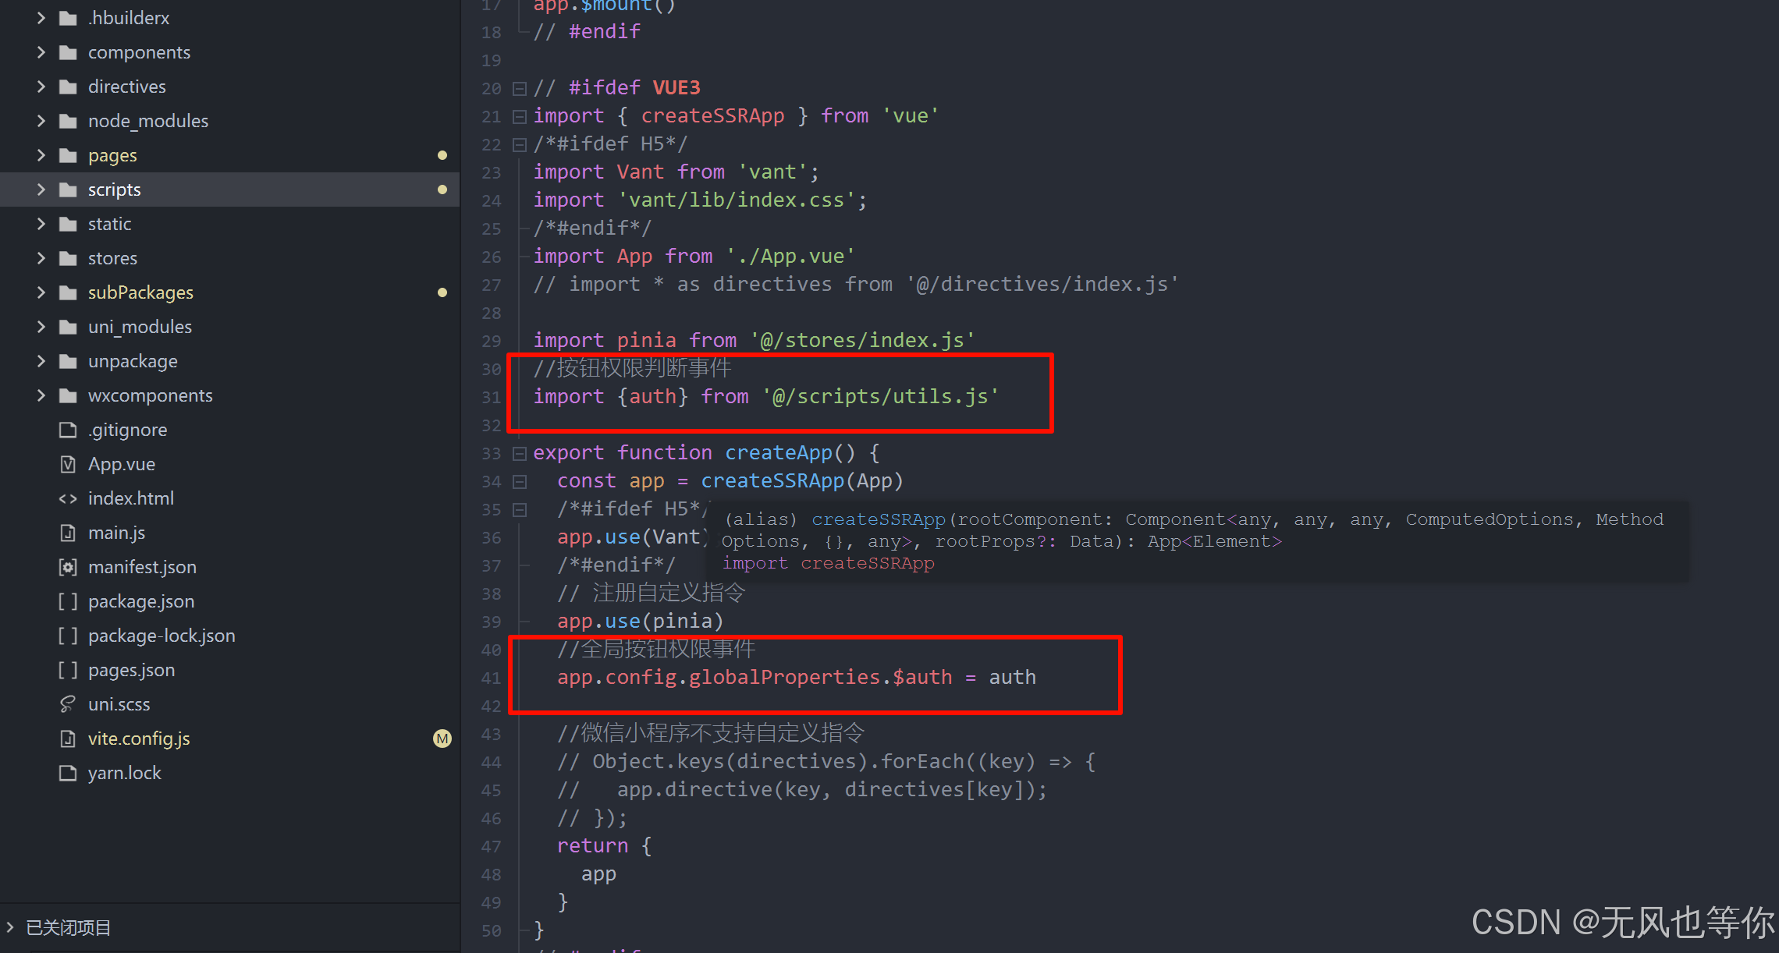1779x953 pixels.
Task: Expand the wxcomponents folder chevron
Action: point(41,395)
